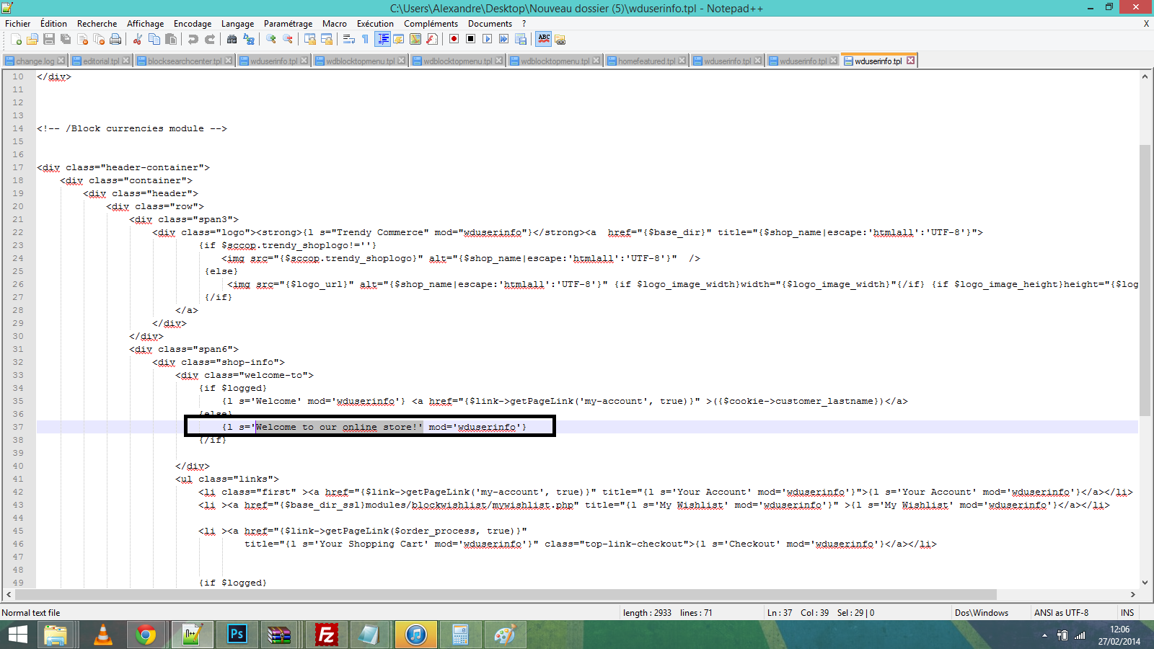
Task: Open the user defined language dialog icon
Action: point(398,39)
